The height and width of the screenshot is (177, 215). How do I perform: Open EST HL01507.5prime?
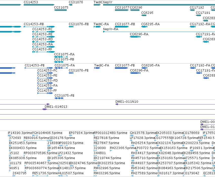[x=71, y=173]
